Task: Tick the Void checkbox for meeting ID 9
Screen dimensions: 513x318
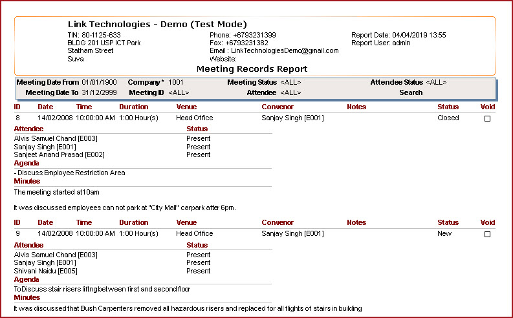Action: point(487,235)
